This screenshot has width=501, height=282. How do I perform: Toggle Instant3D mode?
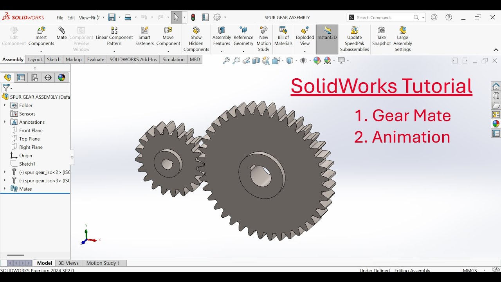pos(327,39)
